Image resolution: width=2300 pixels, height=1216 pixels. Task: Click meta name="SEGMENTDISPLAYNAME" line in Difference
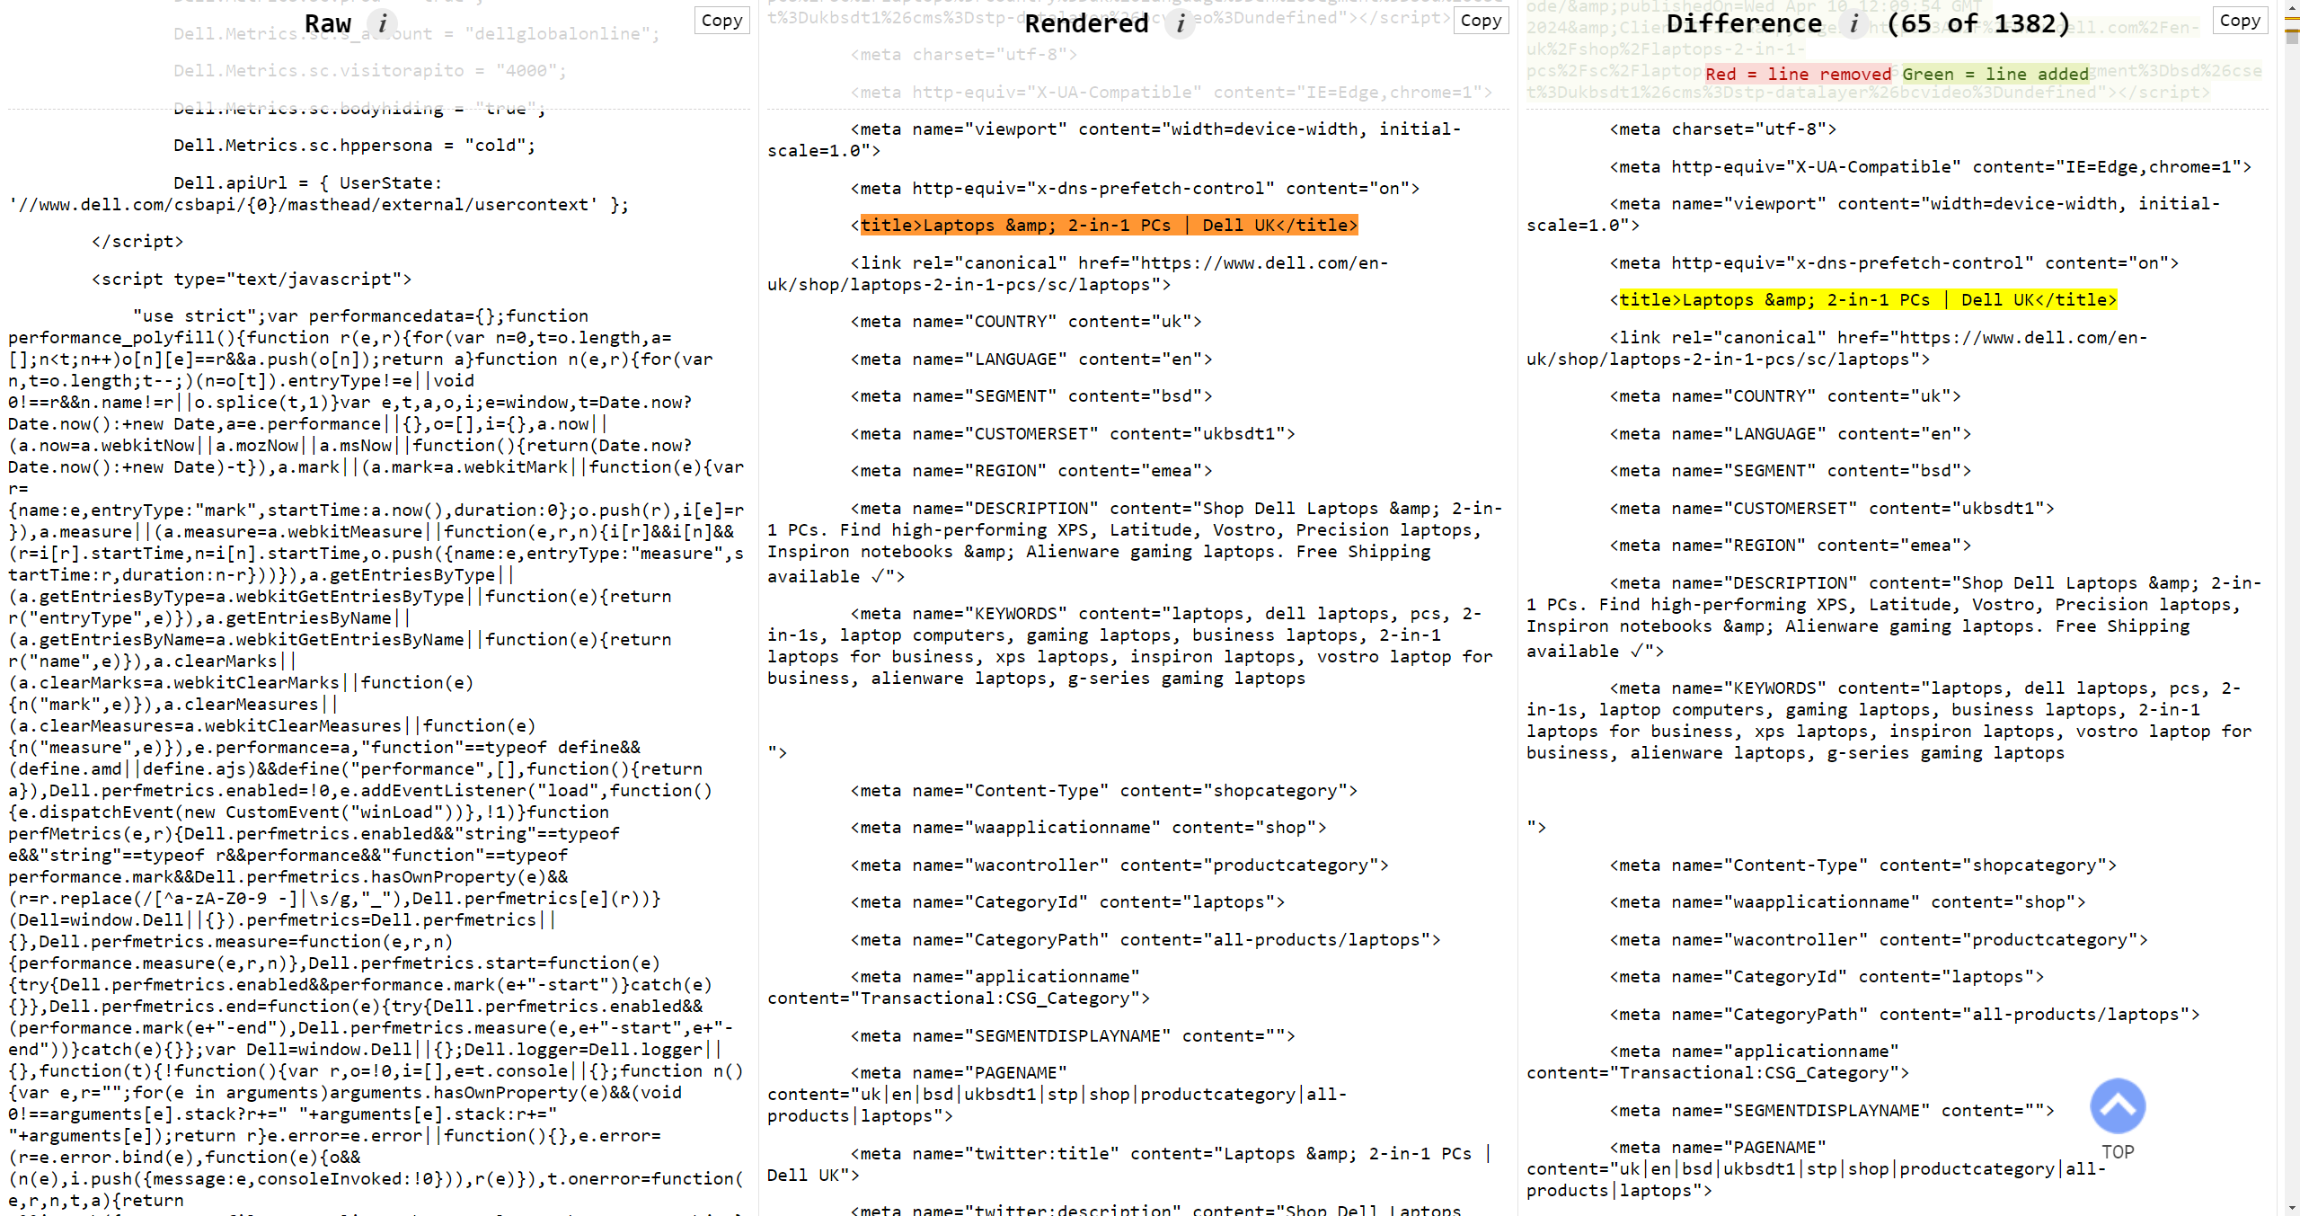coord(1832,1110)
